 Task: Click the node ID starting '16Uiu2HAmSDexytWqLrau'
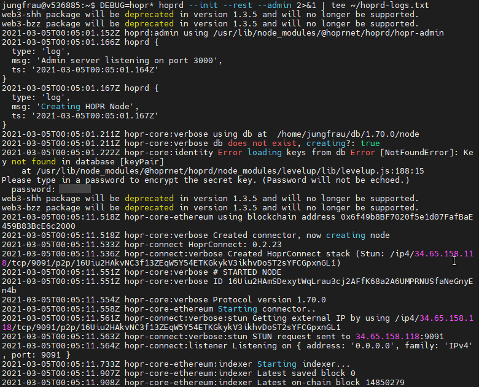(238, 286)
